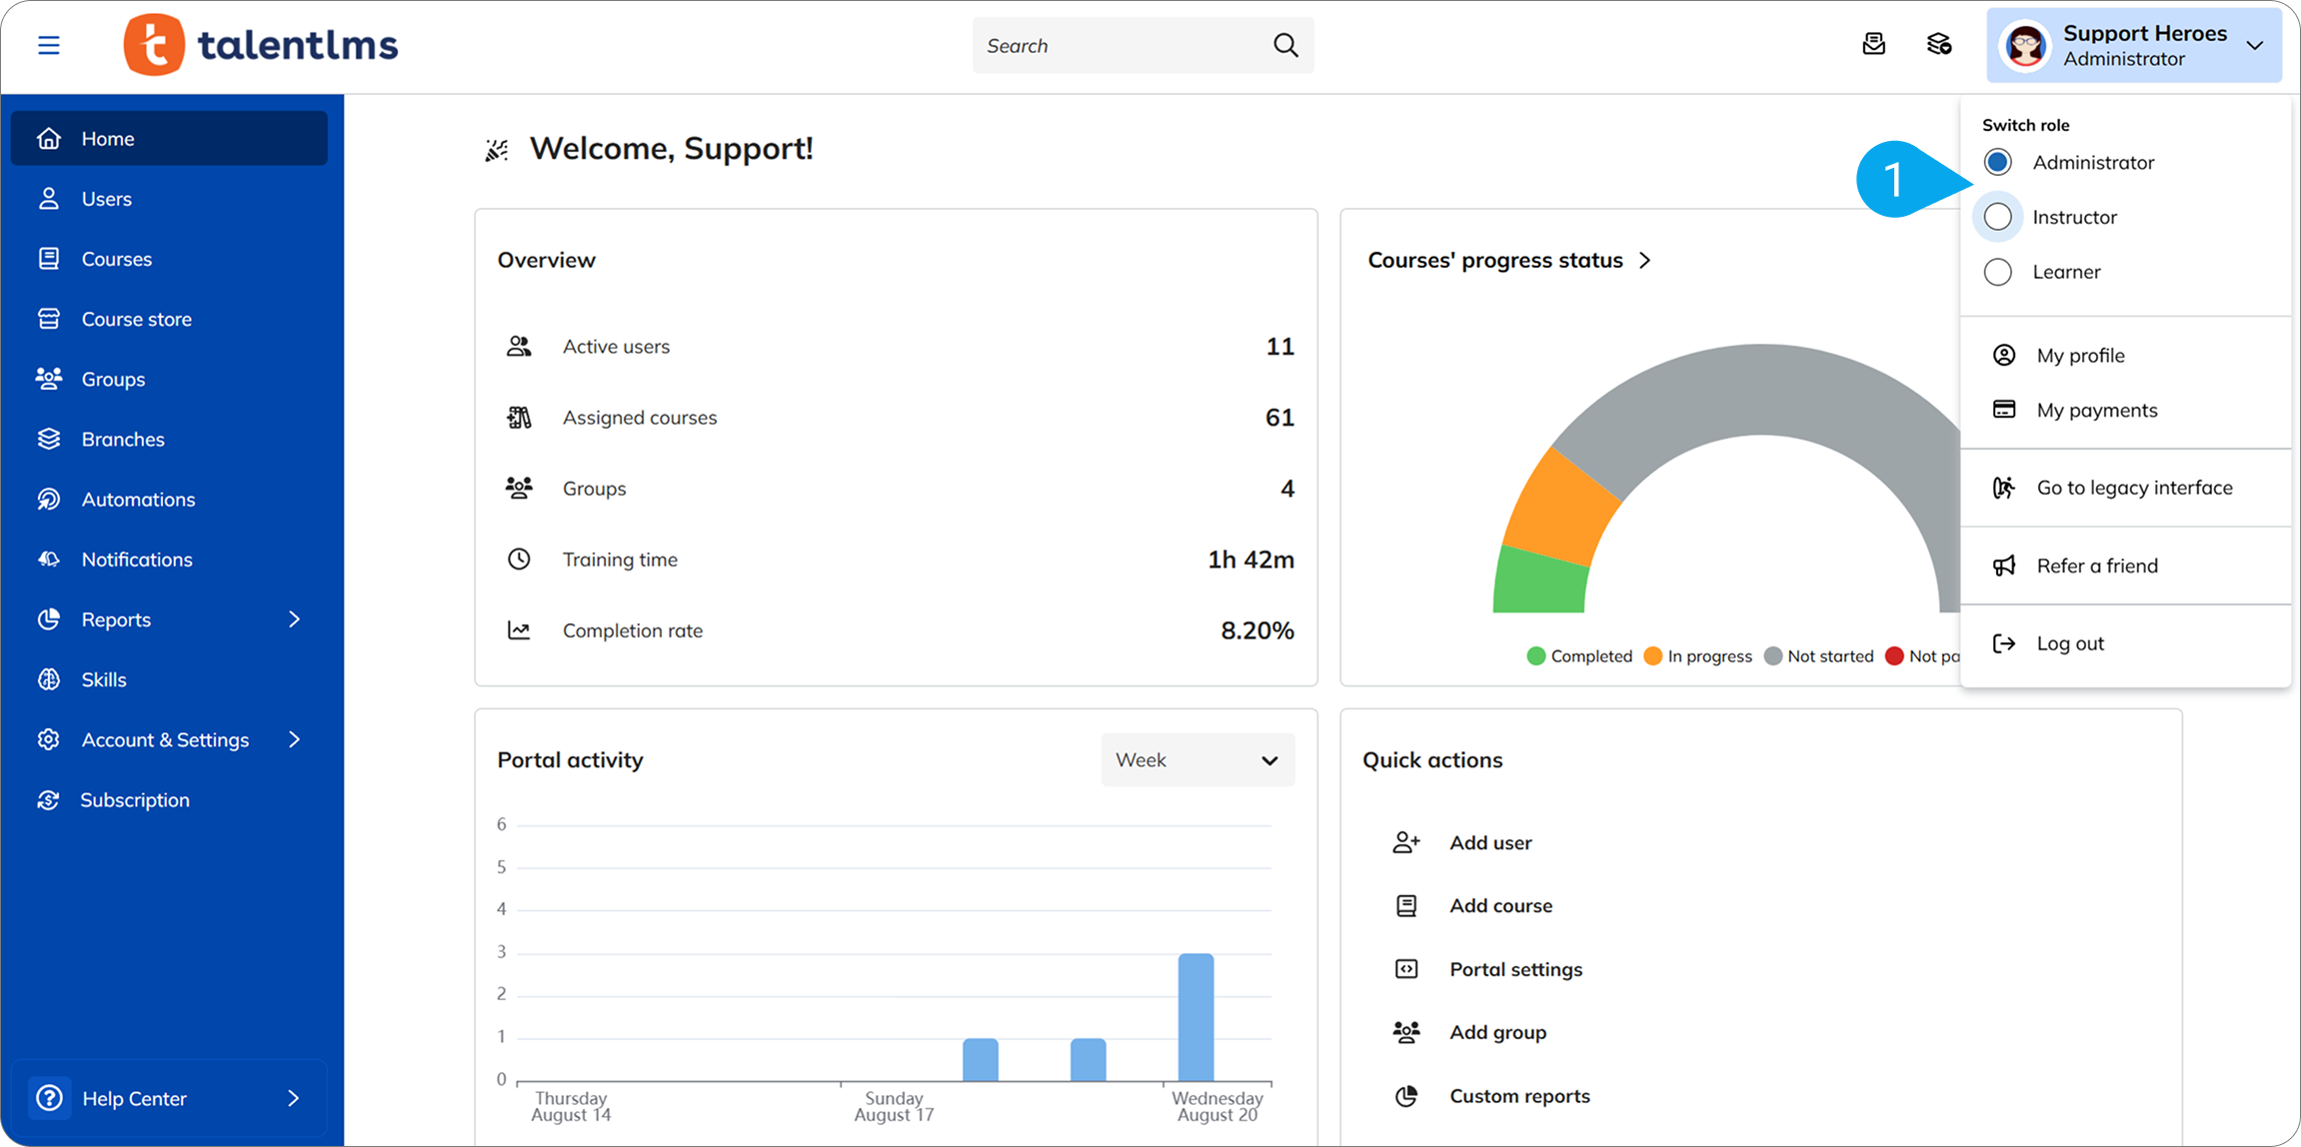Open Help Center question mark icon
2301x1147 pixels.
[x=49, y=1098]
